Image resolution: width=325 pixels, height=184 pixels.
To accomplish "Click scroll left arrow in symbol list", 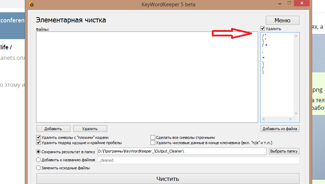I will click(264, 119).
